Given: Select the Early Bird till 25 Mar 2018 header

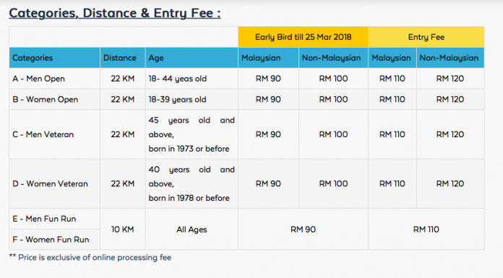Looking at the screenshot, I should pos(303,37).
